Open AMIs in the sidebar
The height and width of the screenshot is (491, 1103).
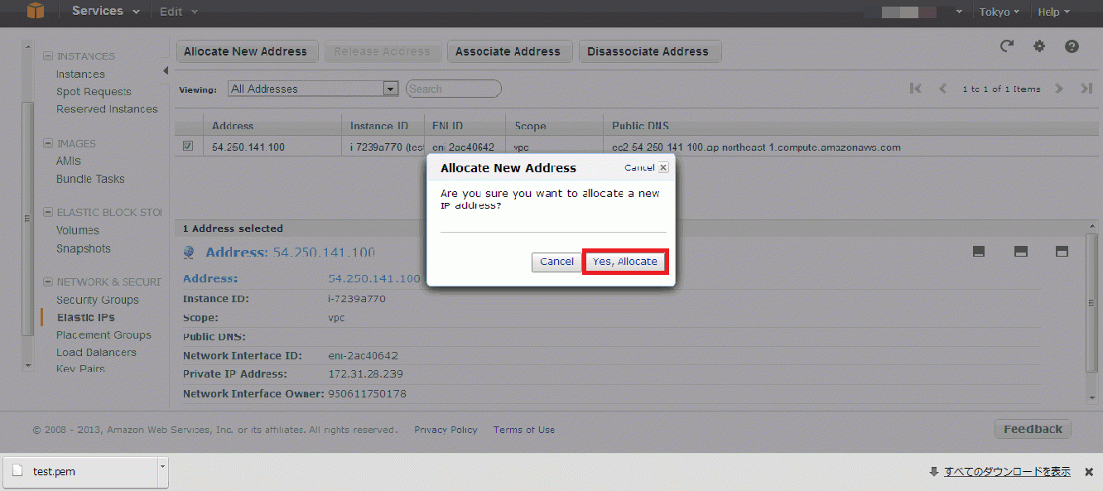tap(69, 161)
